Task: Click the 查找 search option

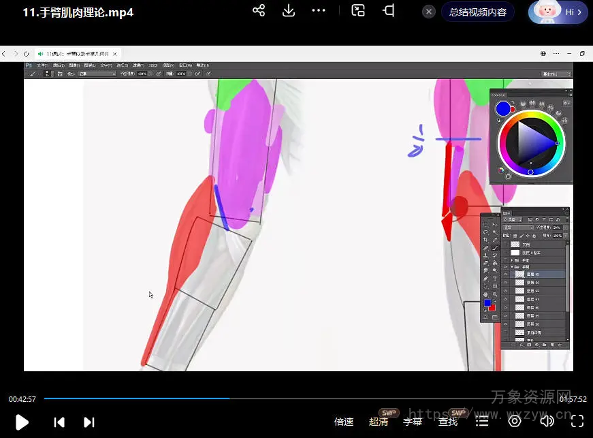Action: click(x=448, y=422)
